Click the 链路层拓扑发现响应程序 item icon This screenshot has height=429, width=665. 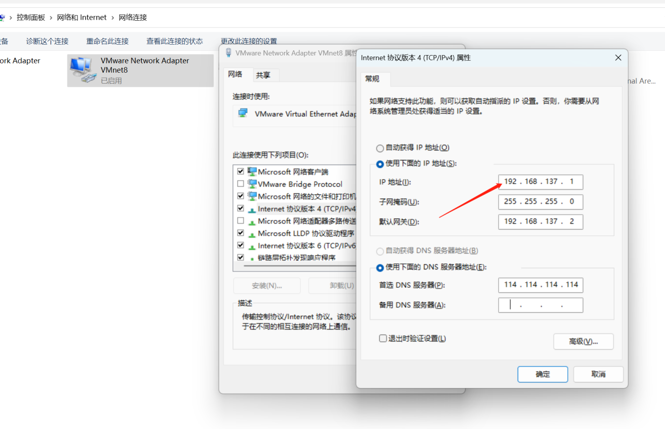click(x=252, y=258)
